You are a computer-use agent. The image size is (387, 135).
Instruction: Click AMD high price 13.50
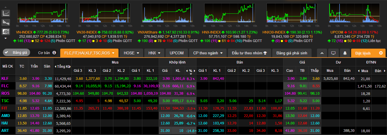coord(289,116)
